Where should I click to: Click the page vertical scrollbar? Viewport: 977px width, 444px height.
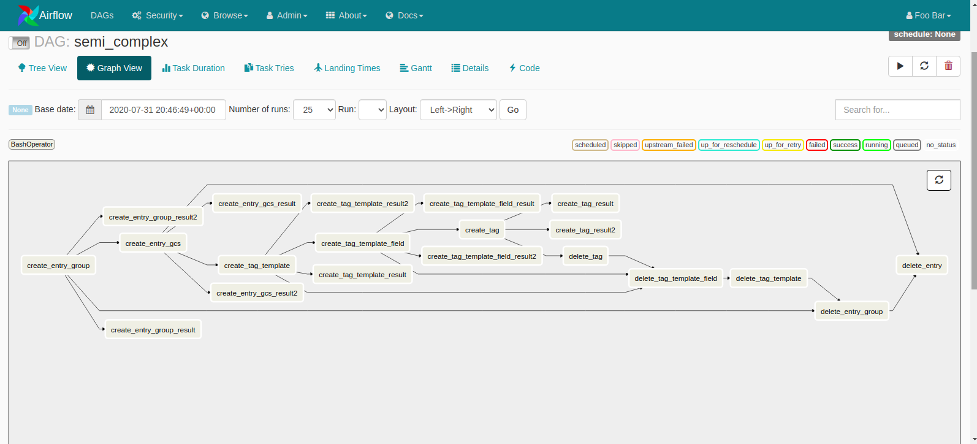pos(973,172)
